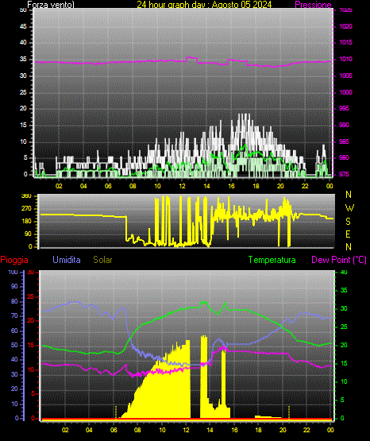Image resolution: width=370 pixels, height=441 pixels.
Task: Select the 24 hour graph day title
Action: click(x=204, y=5)
